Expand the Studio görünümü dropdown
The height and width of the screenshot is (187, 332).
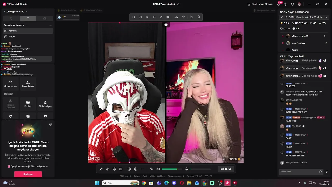(16, 11)
